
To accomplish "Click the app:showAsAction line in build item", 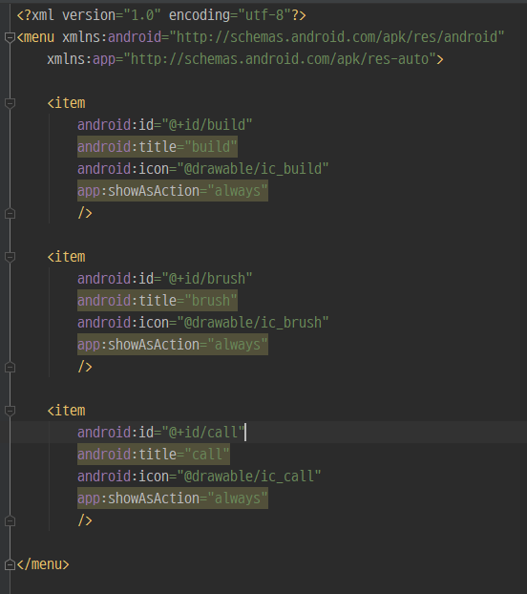I will (173, 191).
